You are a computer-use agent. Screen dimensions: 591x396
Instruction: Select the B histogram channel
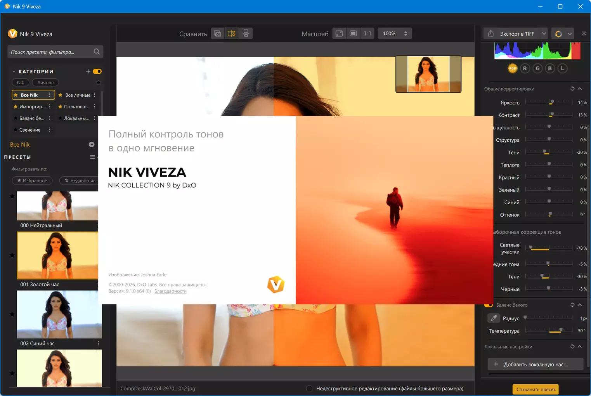(x=550, y=68)
